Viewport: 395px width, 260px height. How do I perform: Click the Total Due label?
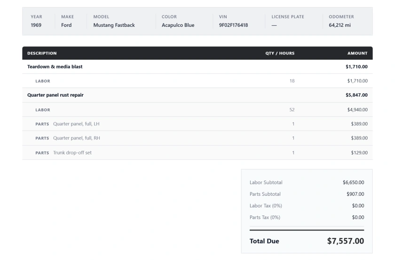(x=264, y=241)
